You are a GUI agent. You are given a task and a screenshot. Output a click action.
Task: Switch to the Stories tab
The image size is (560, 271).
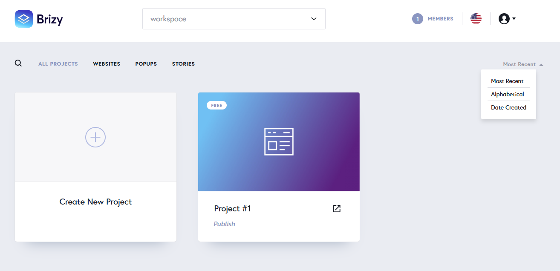tap(183, 64)
